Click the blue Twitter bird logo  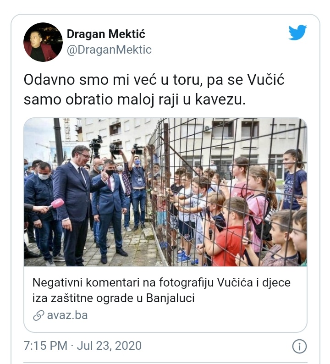[297, 32]
